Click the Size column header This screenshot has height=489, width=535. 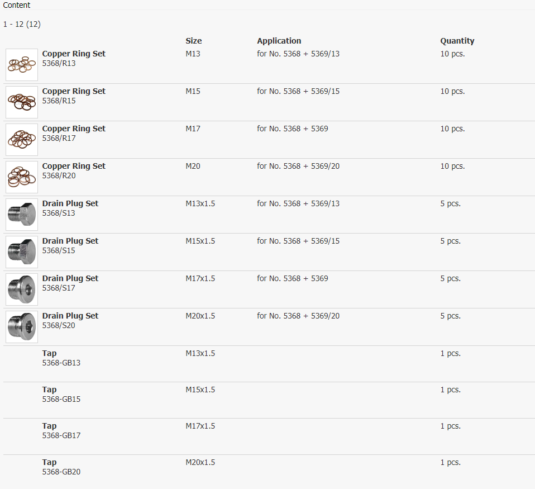click(x=193, y=41)
